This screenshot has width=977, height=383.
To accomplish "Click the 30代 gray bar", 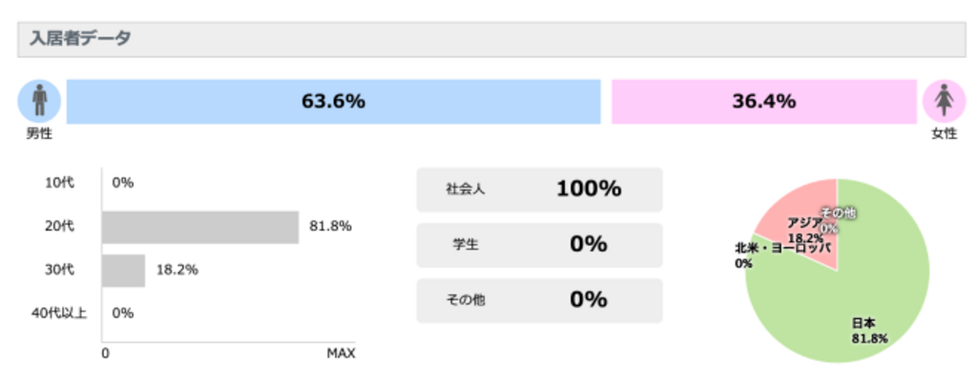I will click(x=124, y=270).
